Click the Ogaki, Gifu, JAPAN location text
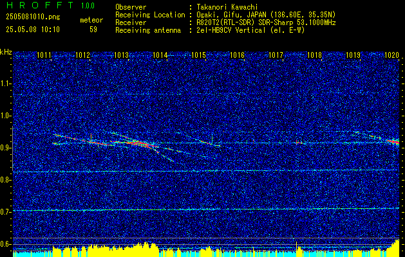Screen dimensions: 405x257 (266, 15)
